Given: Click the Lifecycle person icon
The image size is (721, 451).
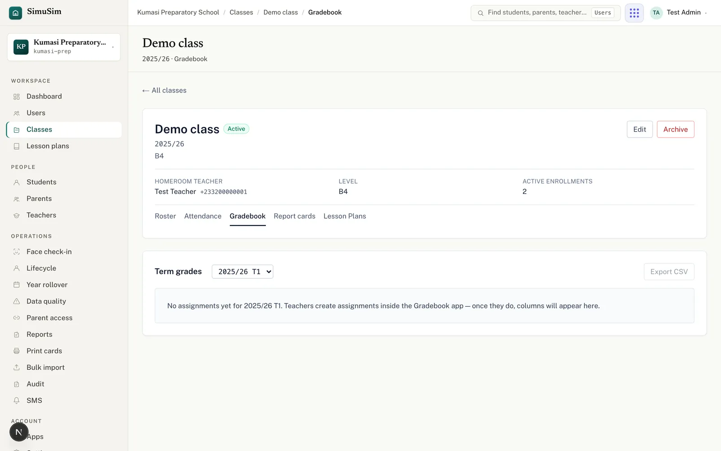Looking at the screenshot, I should pyautogui.click(x=17, y=268).
